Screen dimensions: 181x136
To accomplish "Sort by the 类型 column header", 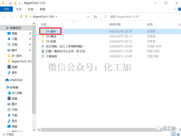I will pos(150,25).
